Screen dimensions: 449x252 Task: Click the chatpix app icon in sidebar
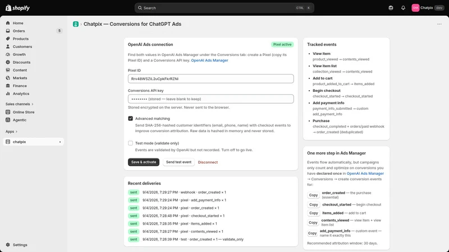[8, 142]
